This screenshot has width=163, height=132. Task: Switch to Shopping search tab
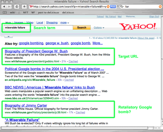52,23
